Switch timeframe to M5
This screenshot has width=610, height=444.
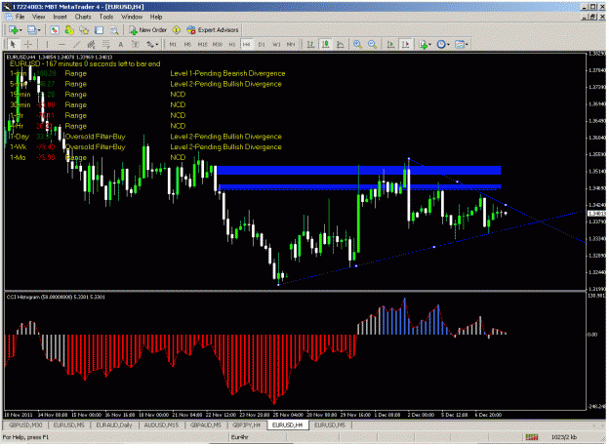pos(187,44)
